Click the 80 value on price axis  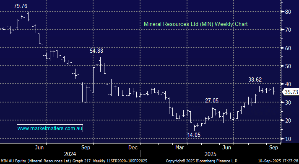[288, 12]
